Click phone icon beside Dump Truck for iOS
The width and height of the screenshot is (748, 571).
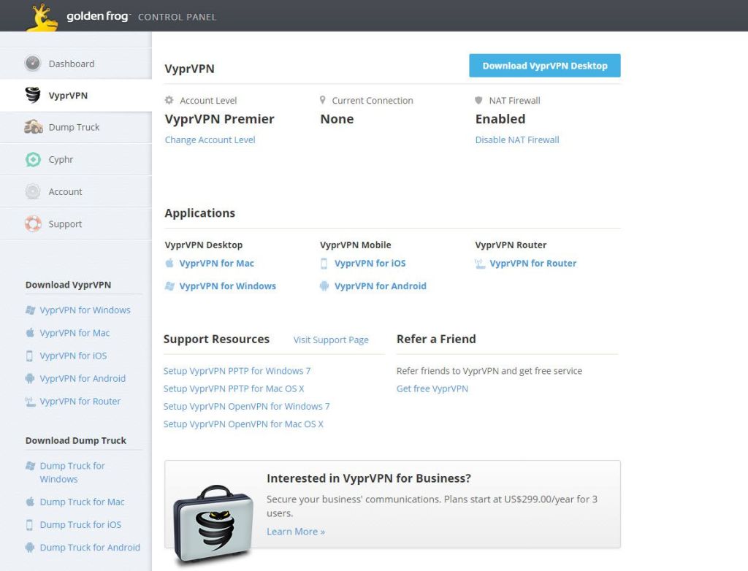coord(29,525)
